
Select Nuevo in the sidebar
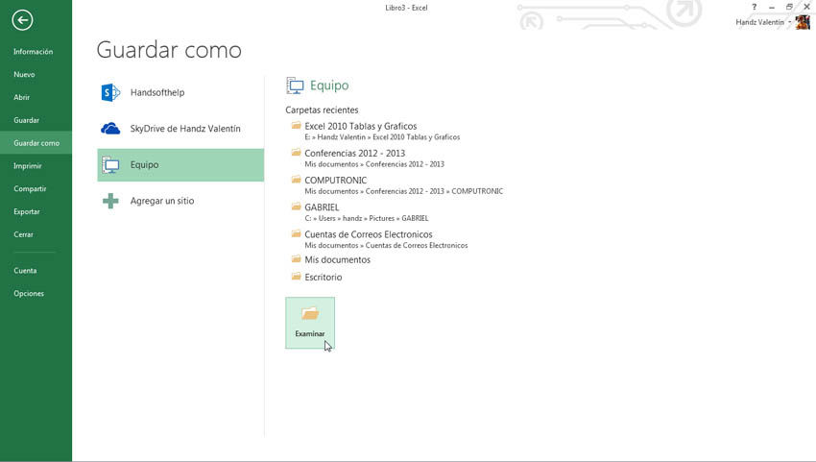pyautogui.click(x=25, y=75)
